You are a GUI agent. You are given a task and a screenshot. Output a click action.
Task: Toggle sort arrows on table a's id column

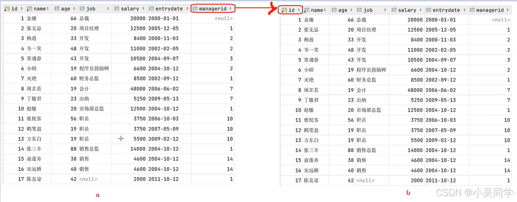point(21,9)
